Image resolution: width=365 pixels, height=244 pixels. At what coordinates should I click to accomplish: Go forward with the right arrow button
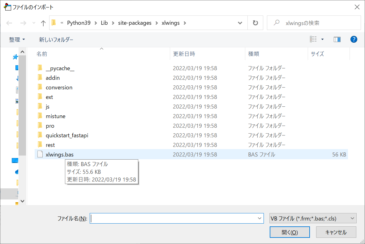click(x=23, y=23)
